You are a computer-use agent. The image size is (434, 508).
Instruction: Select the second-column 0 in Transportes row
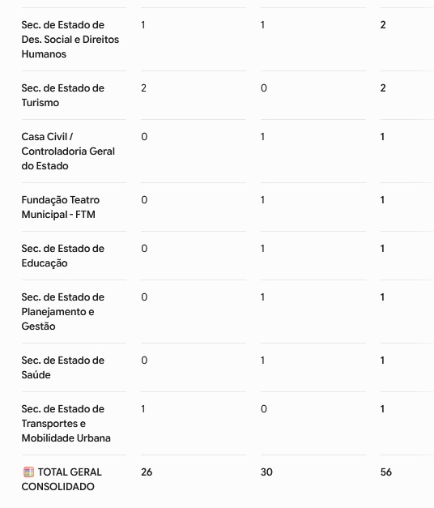pos(264,409)
